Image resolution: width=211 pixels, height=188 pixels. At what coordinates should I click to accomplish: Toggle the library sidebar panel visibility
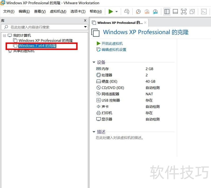[x=167, y=11]
